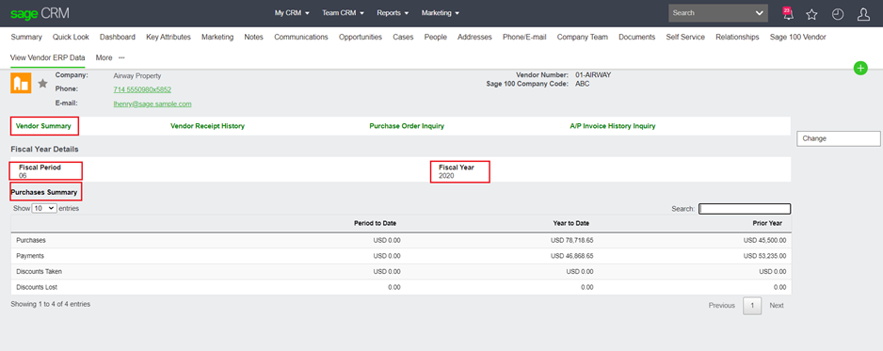Screen dimensions: 883x351
Task: Open the Vendor Receipt History link
Action: click(207, 126)
